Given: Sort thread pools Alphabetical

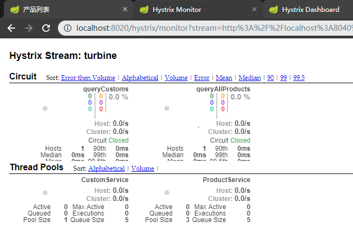Looking at the screenshot, I should click(106, 169).
